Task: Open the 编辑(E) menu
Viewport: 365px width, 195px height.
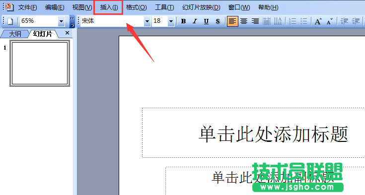Action: coord(55,7)
